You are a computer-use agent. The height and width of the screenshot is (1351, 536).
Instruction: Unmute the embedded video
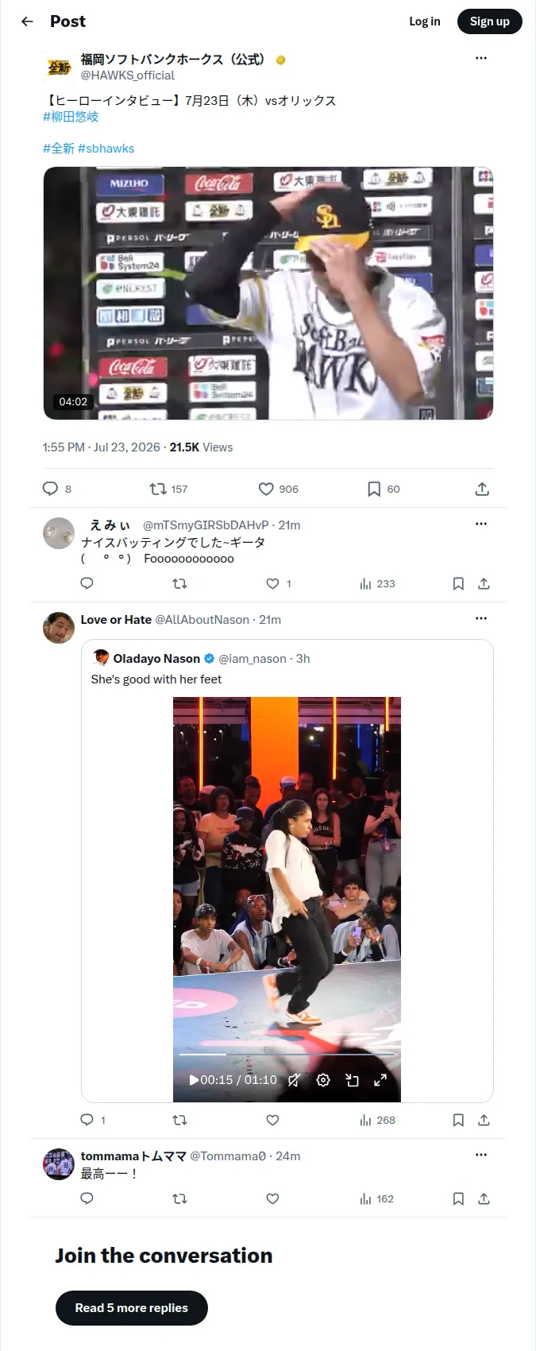[x=294, y=1080]
